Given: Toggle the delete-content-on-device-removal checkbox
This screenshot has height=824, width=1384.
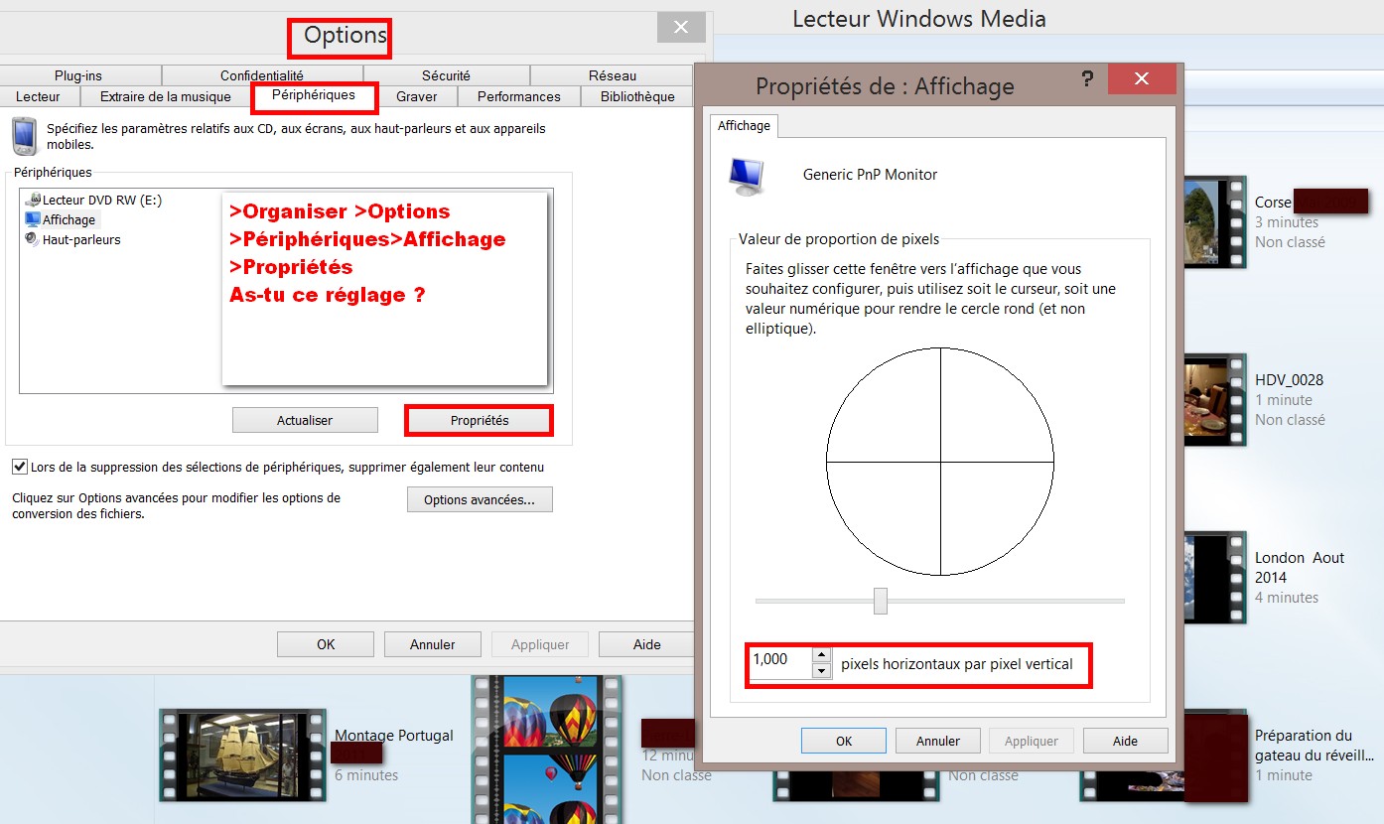Looking at the screenshot, I should [19, 467].
